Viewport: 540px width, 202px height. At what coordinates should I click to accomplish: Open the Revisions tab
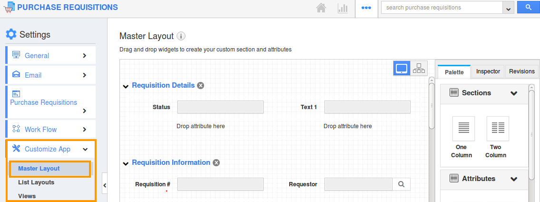tap(521, 71)
